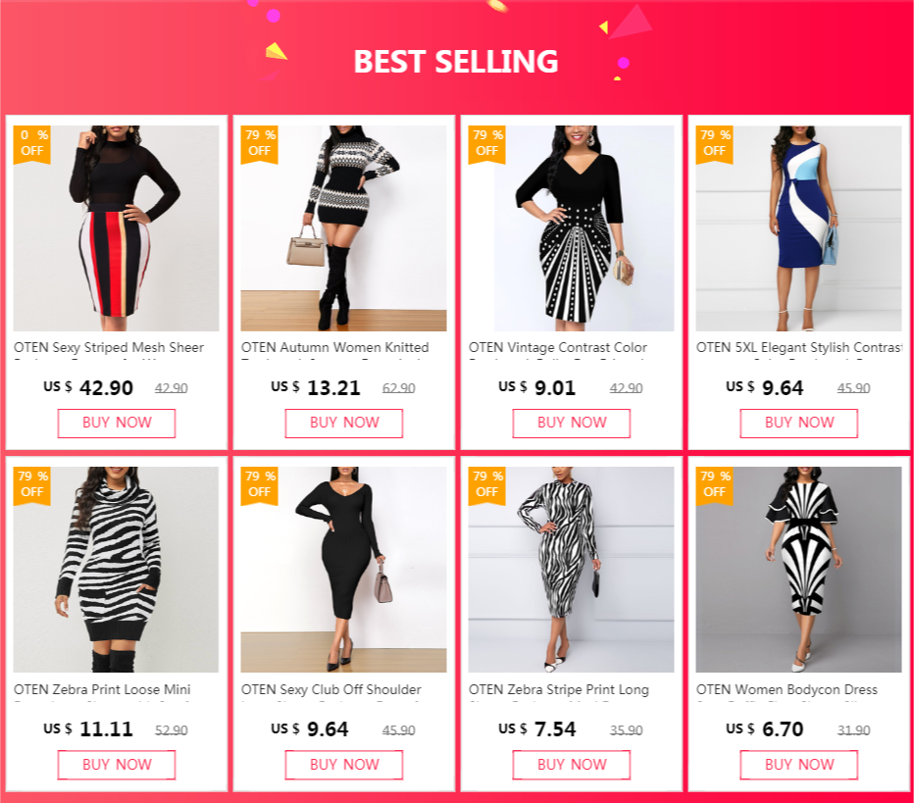Open the zebra print turtleneck mini dress photo
Viewport: 914px width, 803px height.
tap(116, 570)
